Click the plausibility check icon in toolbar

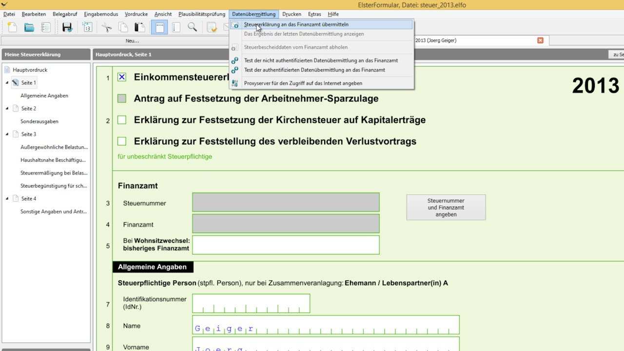212,27
